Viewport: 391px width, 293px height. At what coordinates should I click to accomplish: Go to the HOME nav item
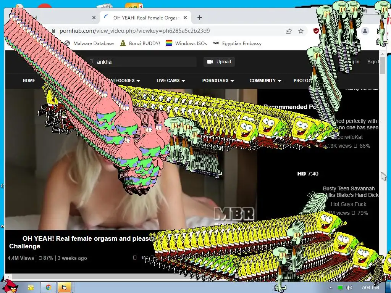29,80
